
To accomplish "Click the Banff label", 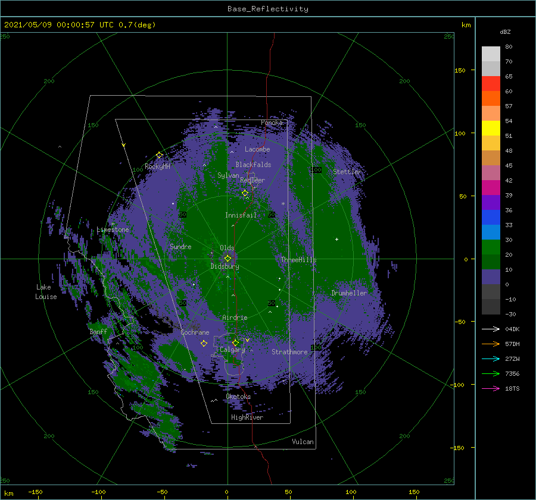I will (98, 332).
